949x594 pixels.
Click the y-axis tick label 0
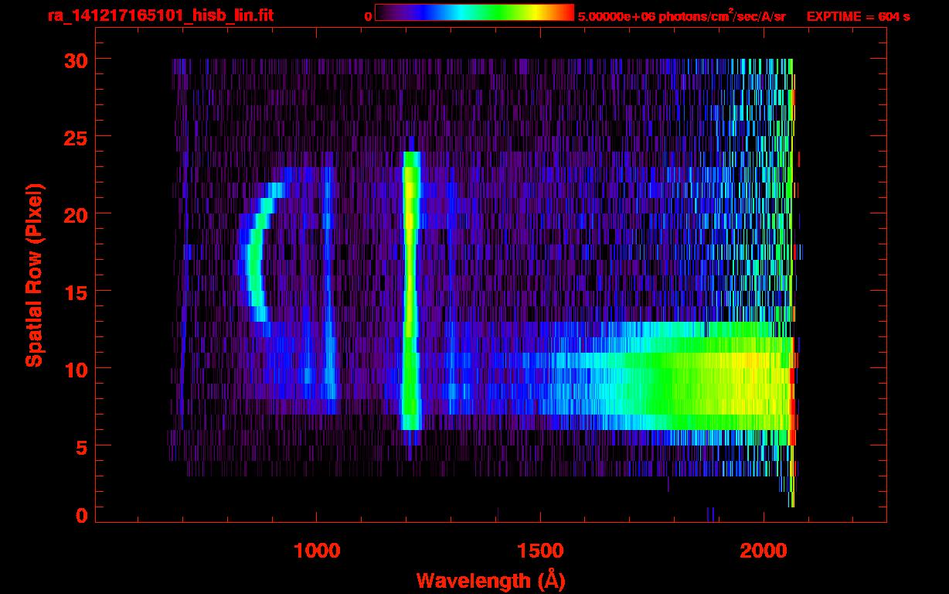pyautogui.click(x=80, y=515)
